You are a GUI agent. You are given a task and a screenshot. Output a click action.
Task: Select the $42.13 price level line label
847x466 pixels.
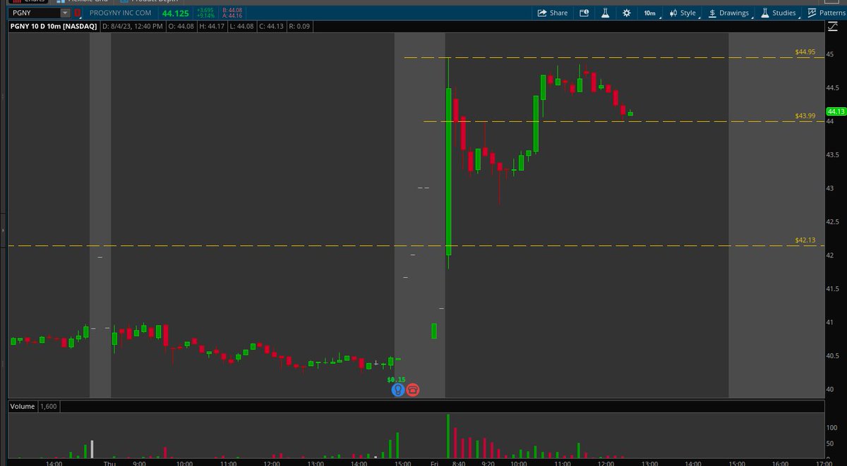coord(805,240)
